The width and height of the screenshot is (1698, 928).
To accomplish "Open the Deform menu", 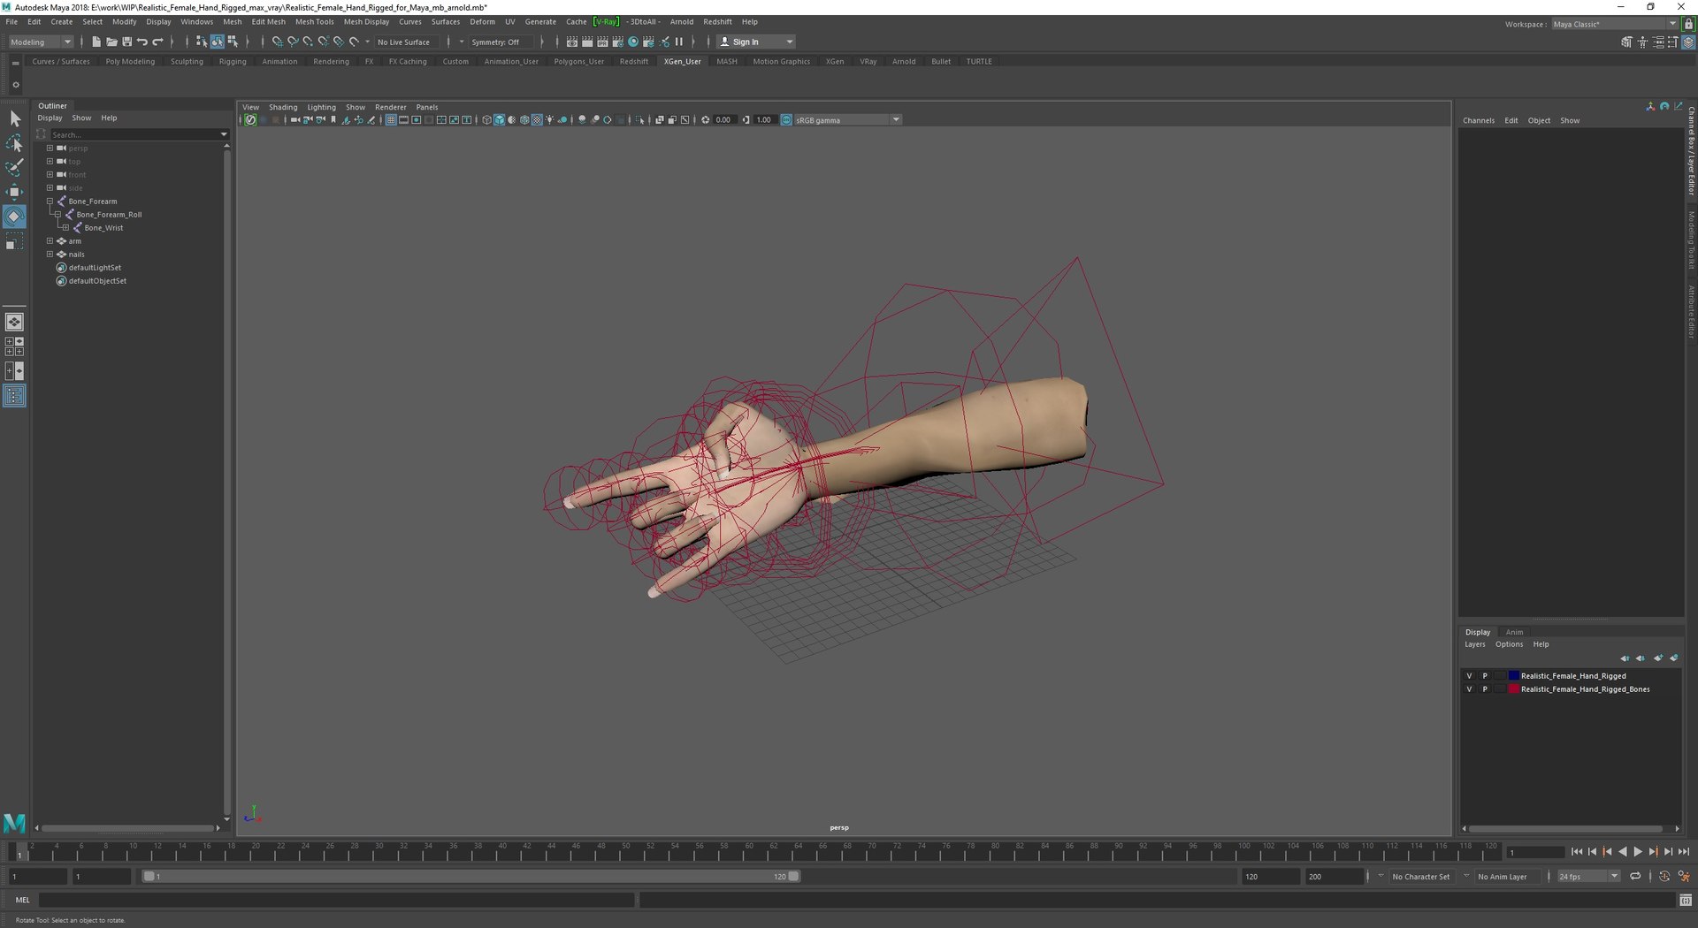I will (x=482, y=21).
